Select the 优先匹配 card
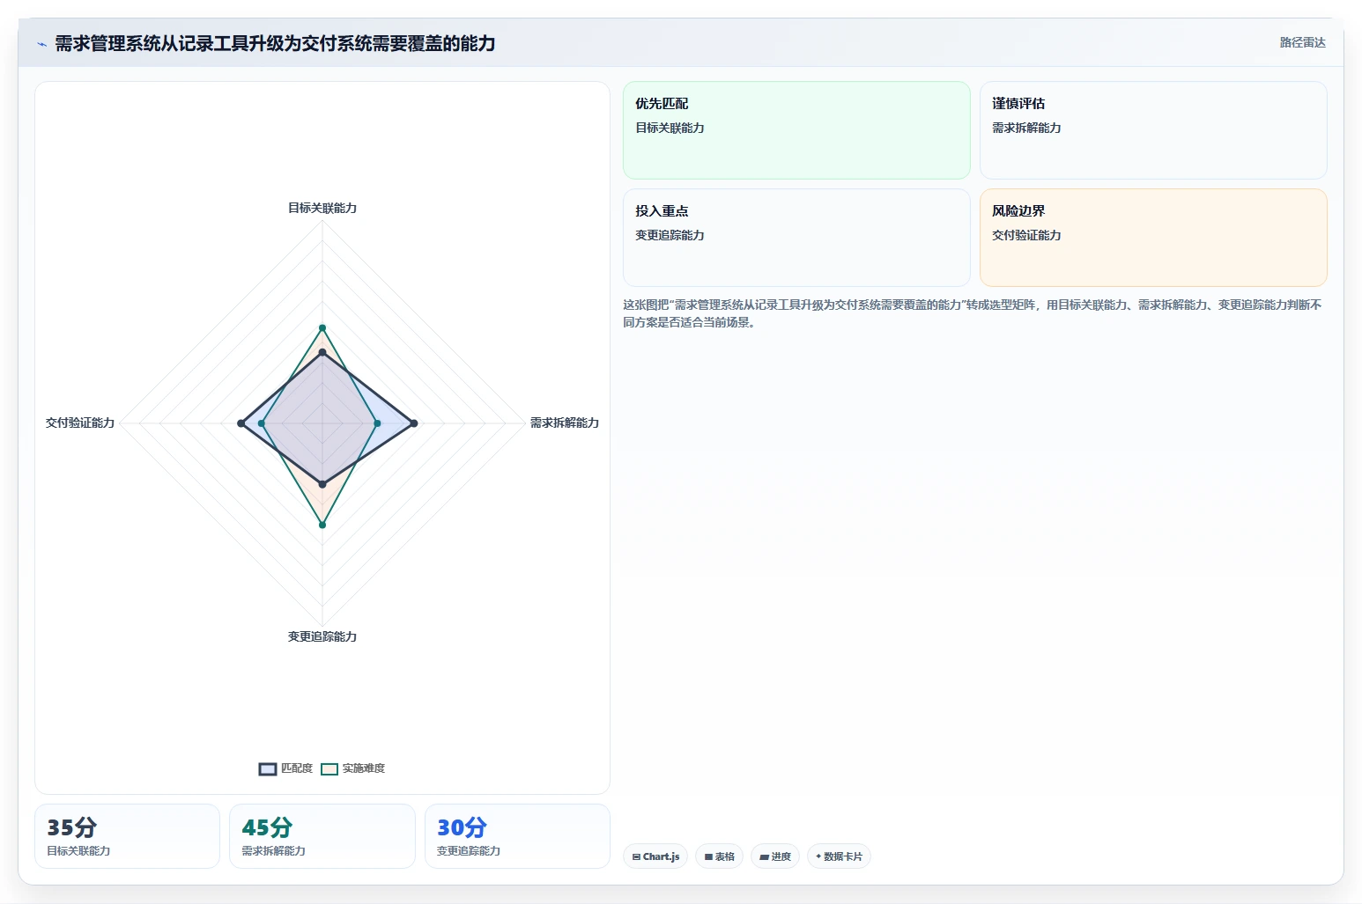This screenshot has width=1362, height=904. click(x=796, y=130)
